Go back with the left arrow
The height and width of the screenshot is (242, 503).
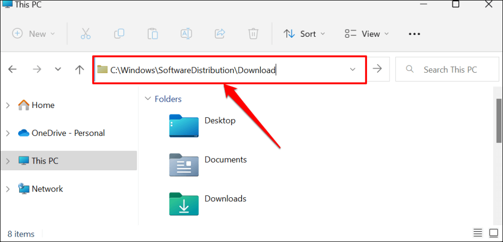12,69
